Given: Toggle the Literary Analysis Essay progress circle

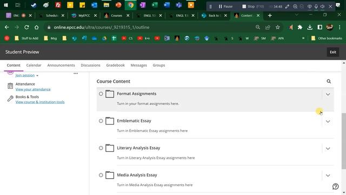Looking at the screenshot, I should point(101,148).
